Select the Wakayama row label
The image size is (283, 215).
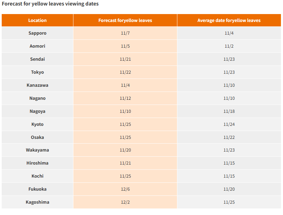[x=37, y=150]
